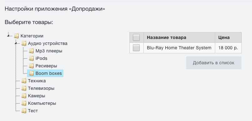Collapse the Категории root tree node

tap(8, 36)
